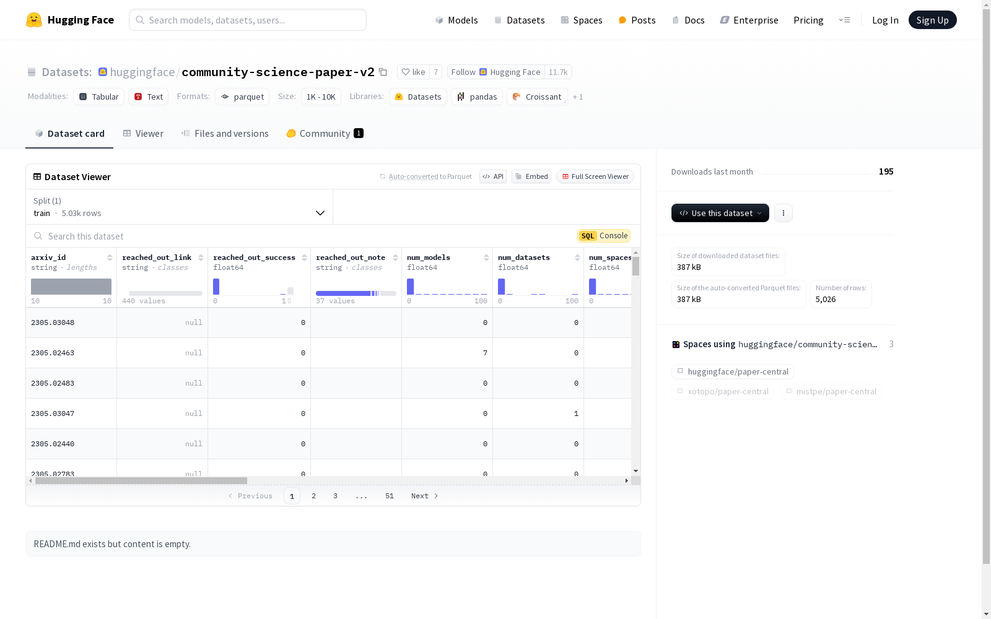Jump to page 51 of the table
This screenshot has height=619, width=991.
click(390, 496)
